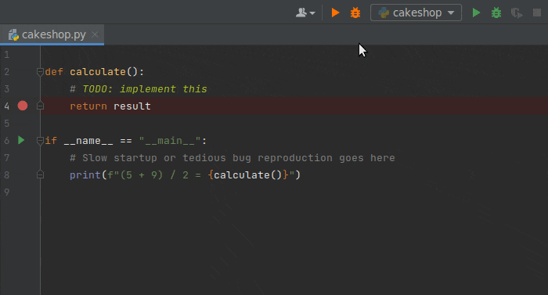The height and width of the screenshot is (295, 548).
Task: Click the green gutter run arrow on line 6
Action: 21,140
